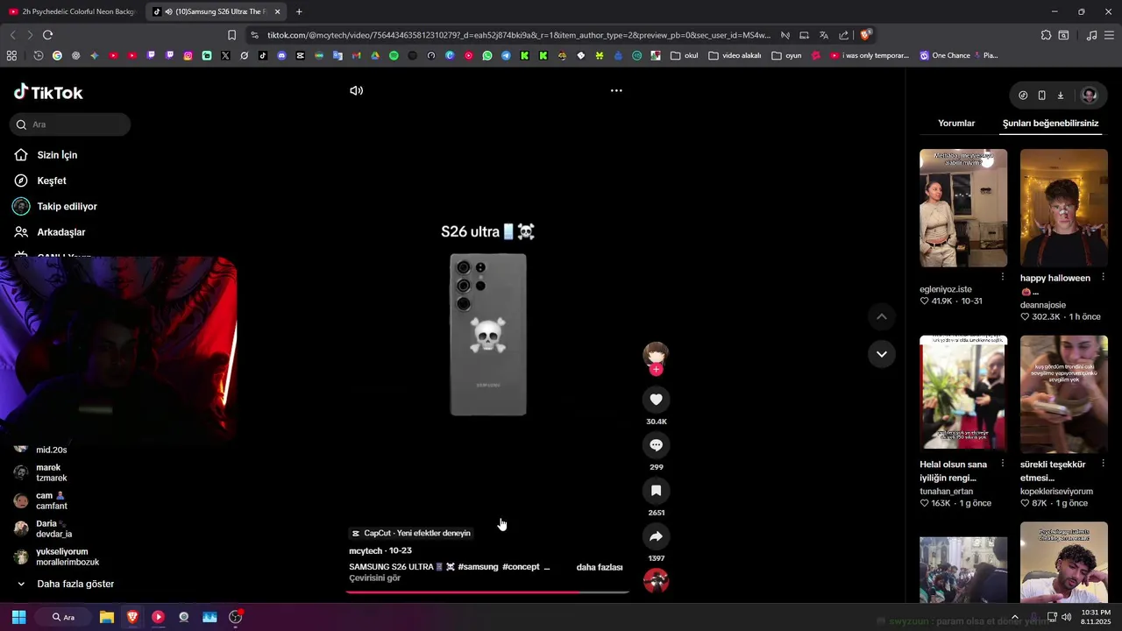1122x631 pixels.
Task: Open the profile avatar in top-right pill
Action: pyautogui.click(x=1089, y=96)
